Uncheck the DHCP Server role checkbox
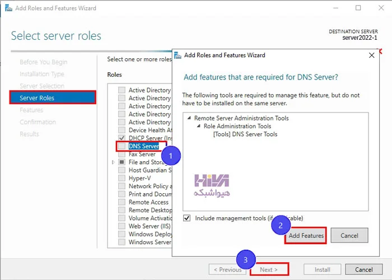The image size is (392, 280). tap(122, 138)
